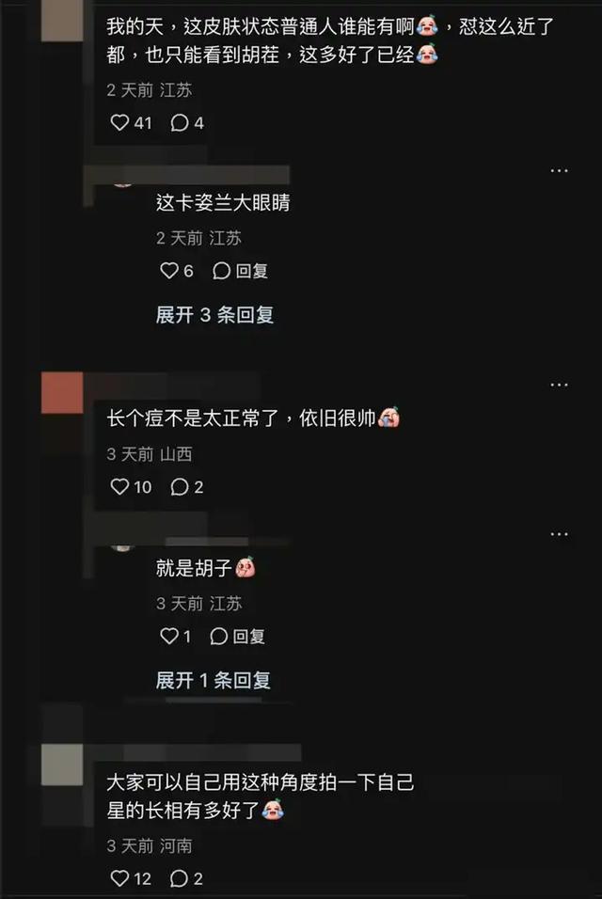Like the comment with 41 likes

click(130, 122)
